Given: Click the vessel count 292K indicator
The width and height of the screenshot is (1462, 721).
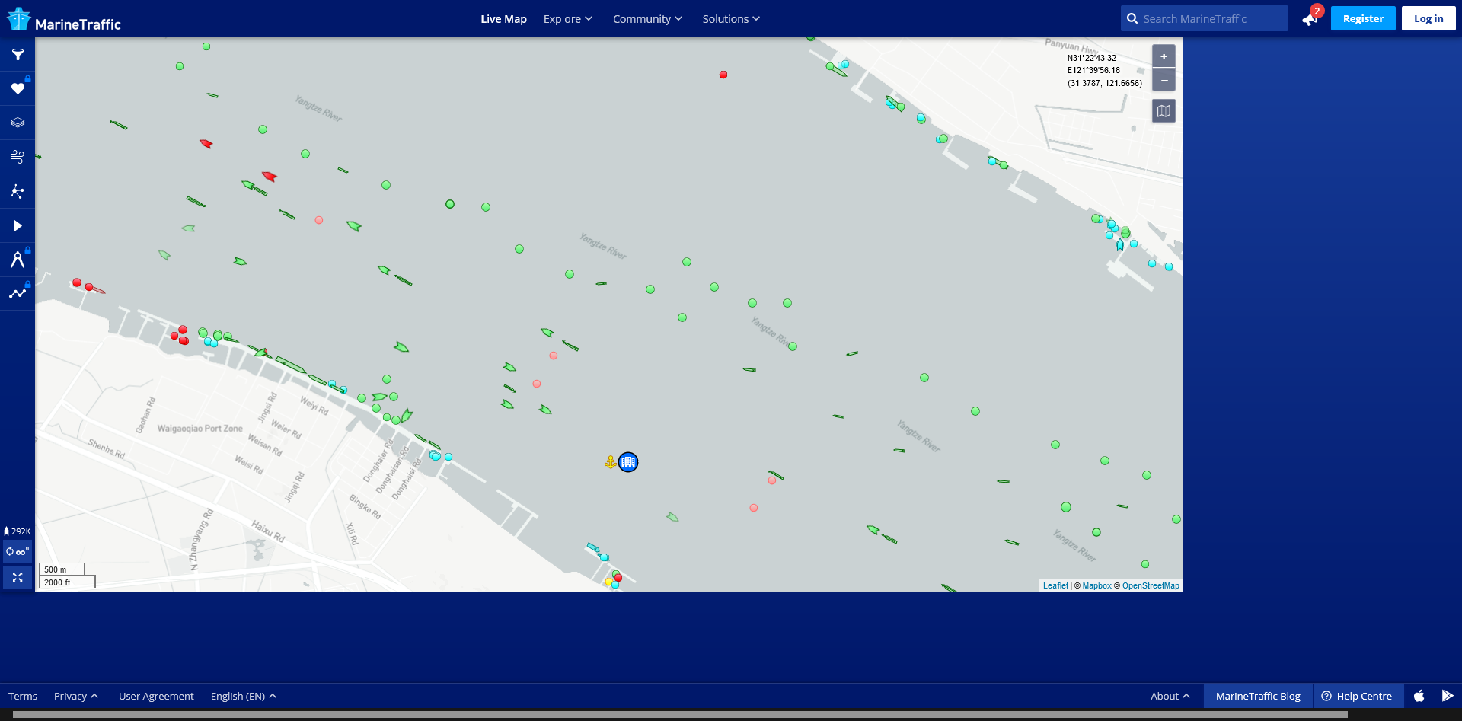Looking at the screenshot, I should tap(18, 531).
